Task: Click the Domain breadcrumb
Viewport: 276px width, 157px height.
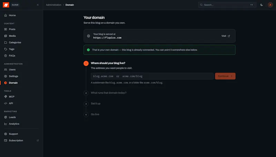Action: [x=70, y=5]
